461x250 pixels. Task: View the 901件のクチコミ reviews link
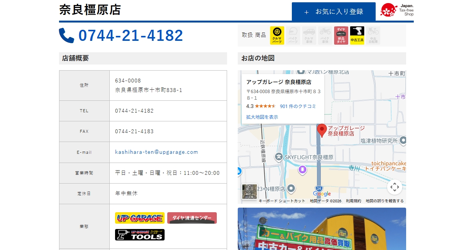[297, 106]
